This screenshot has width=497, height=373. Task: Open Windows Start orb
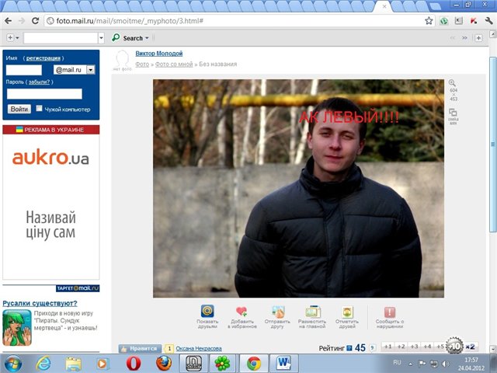(13, 364)
